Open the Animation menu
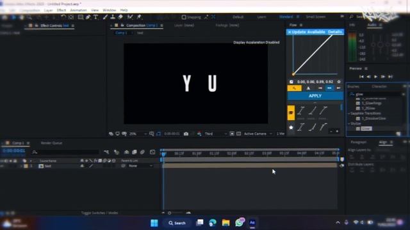 (78, 10)
